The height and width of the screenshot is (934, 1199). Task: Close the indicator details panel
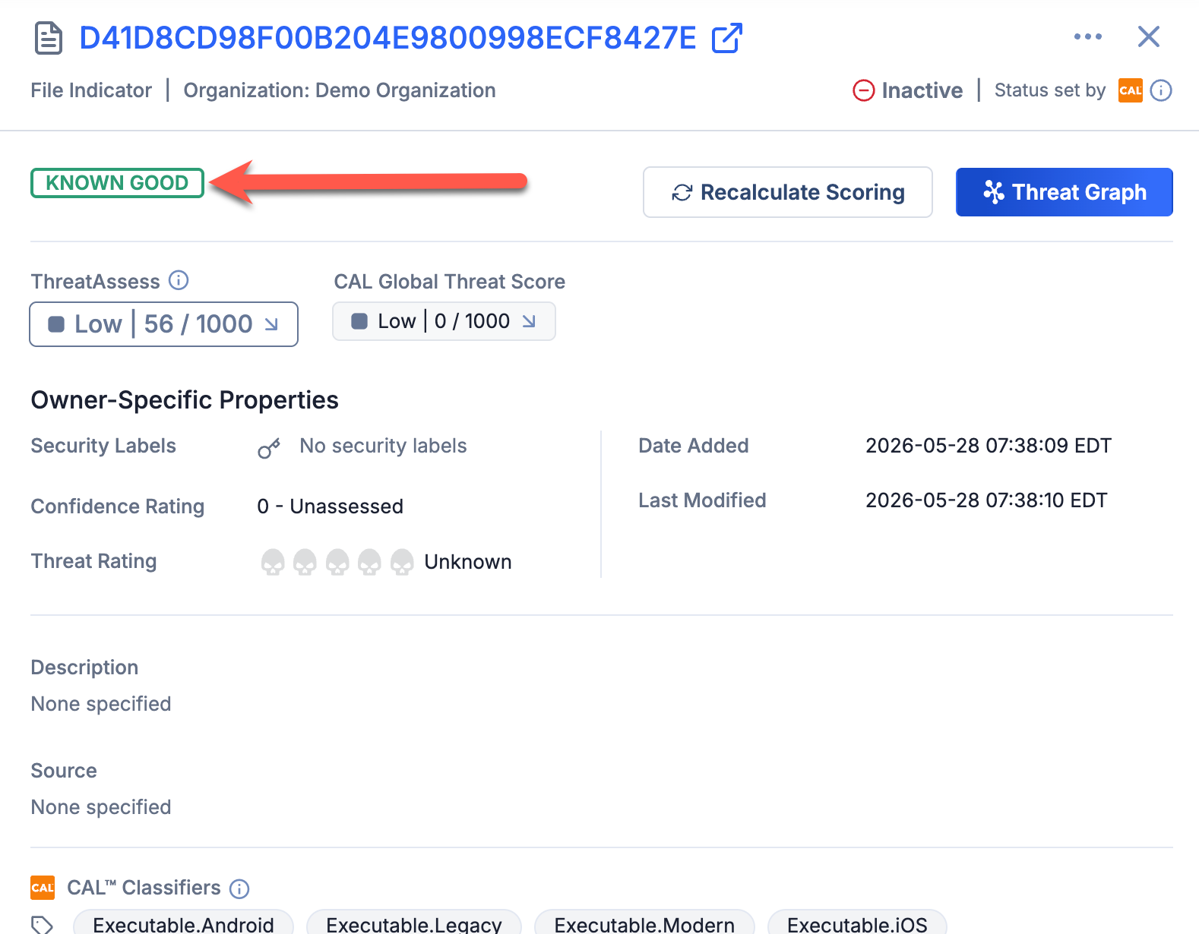[x=1149, y=36]
